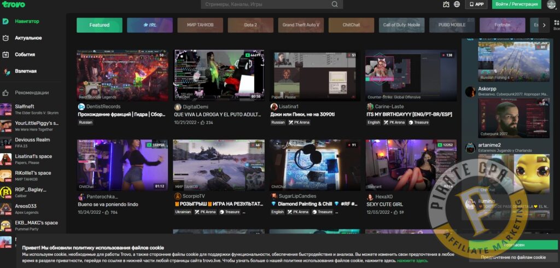
Task: Click the Рекомендации thumbs-up icon
Action: 5,92
